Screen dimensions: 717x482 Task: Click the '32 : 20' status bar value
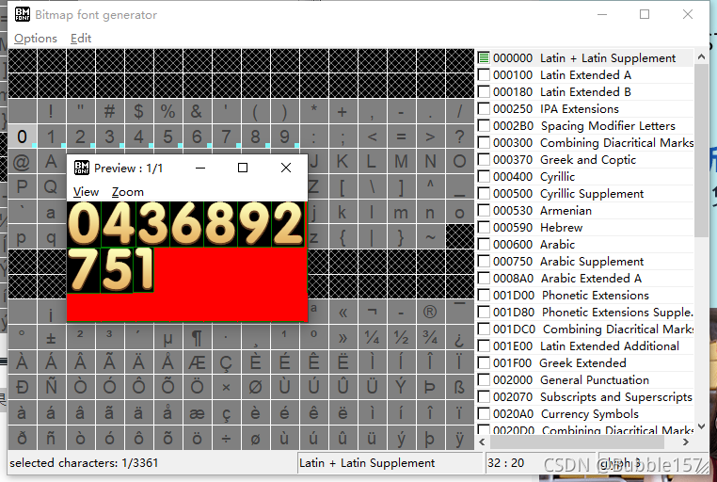[x=505, y=463]
